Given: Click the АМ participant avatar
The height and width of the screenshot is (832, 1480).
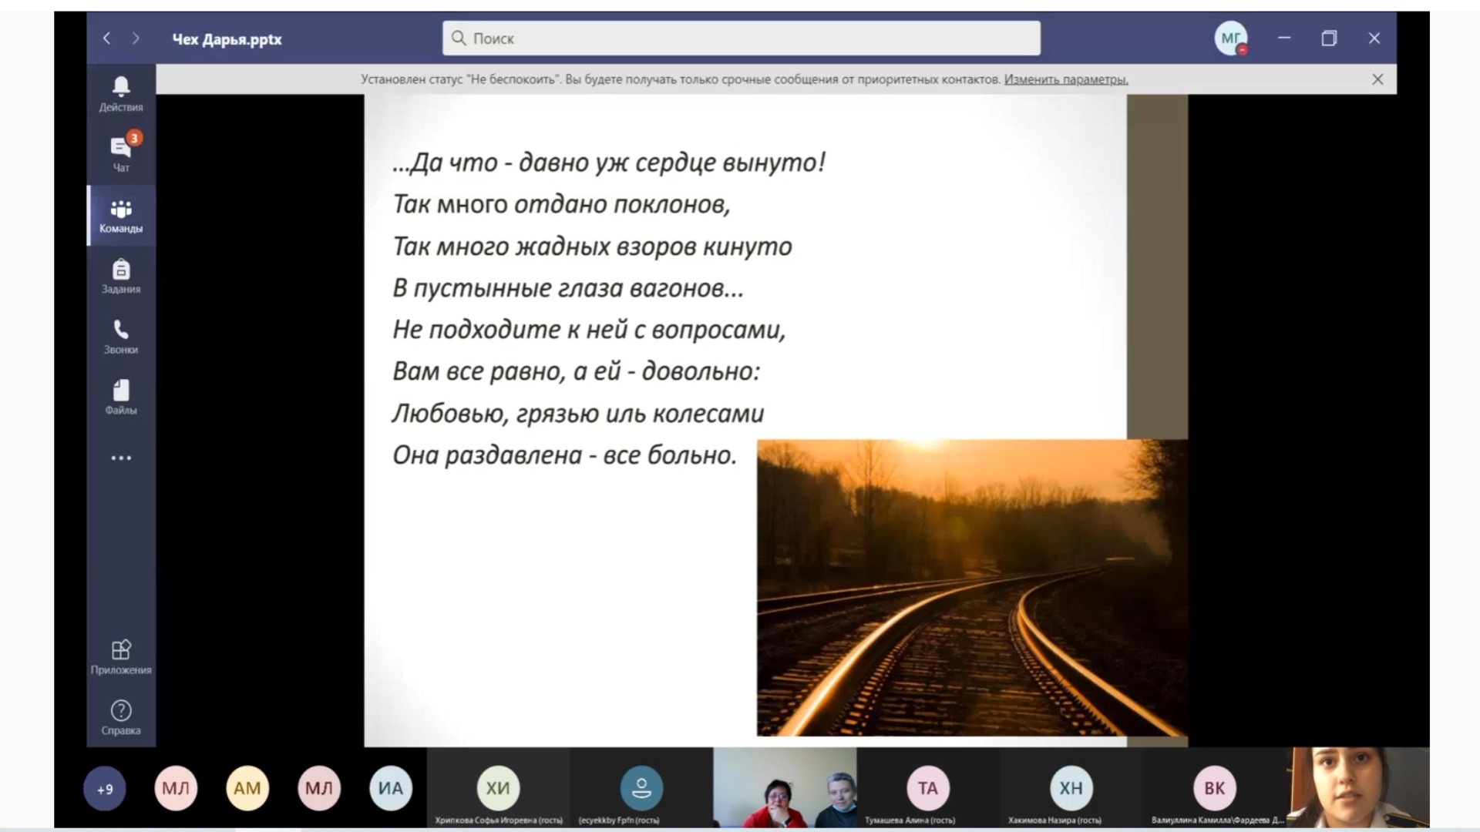Looking at the screenshot, I should point(247,789).
